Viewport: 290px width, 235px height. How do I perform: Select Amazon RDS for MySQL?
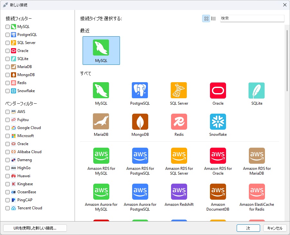(x=101, y=161)
